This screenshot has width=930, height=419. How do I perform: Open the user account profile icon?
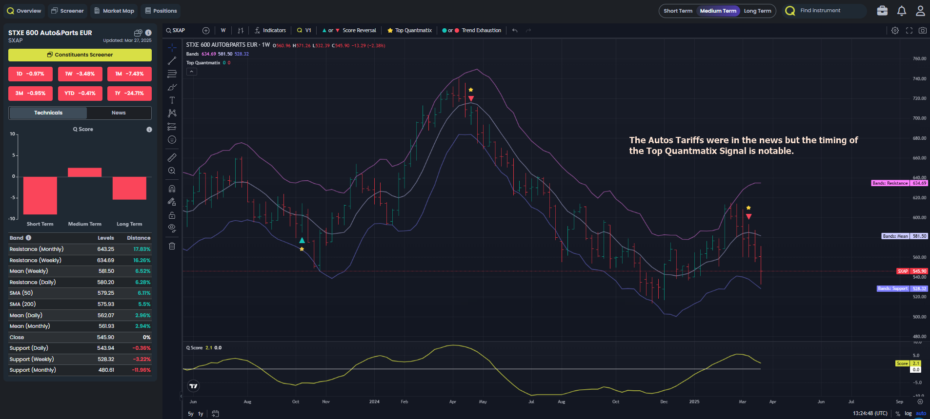click(920, 11)
